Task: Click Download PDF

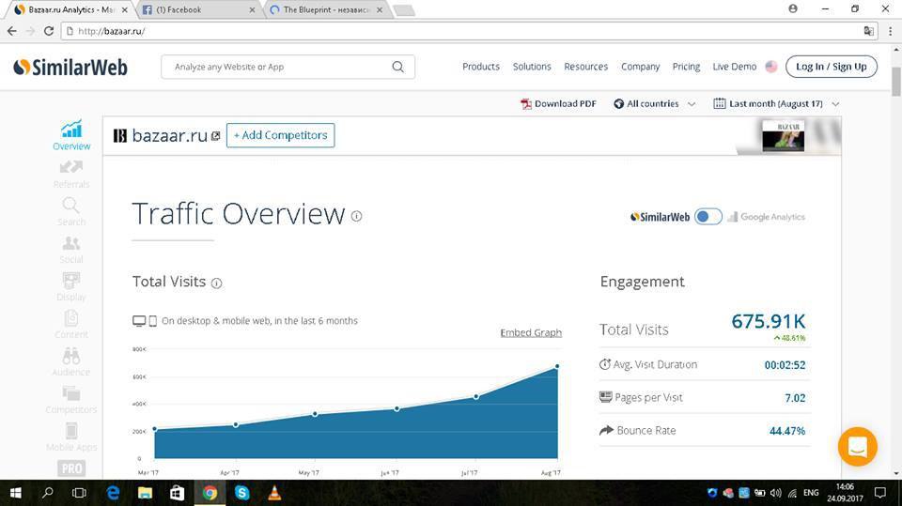Action: coord(558,104)
